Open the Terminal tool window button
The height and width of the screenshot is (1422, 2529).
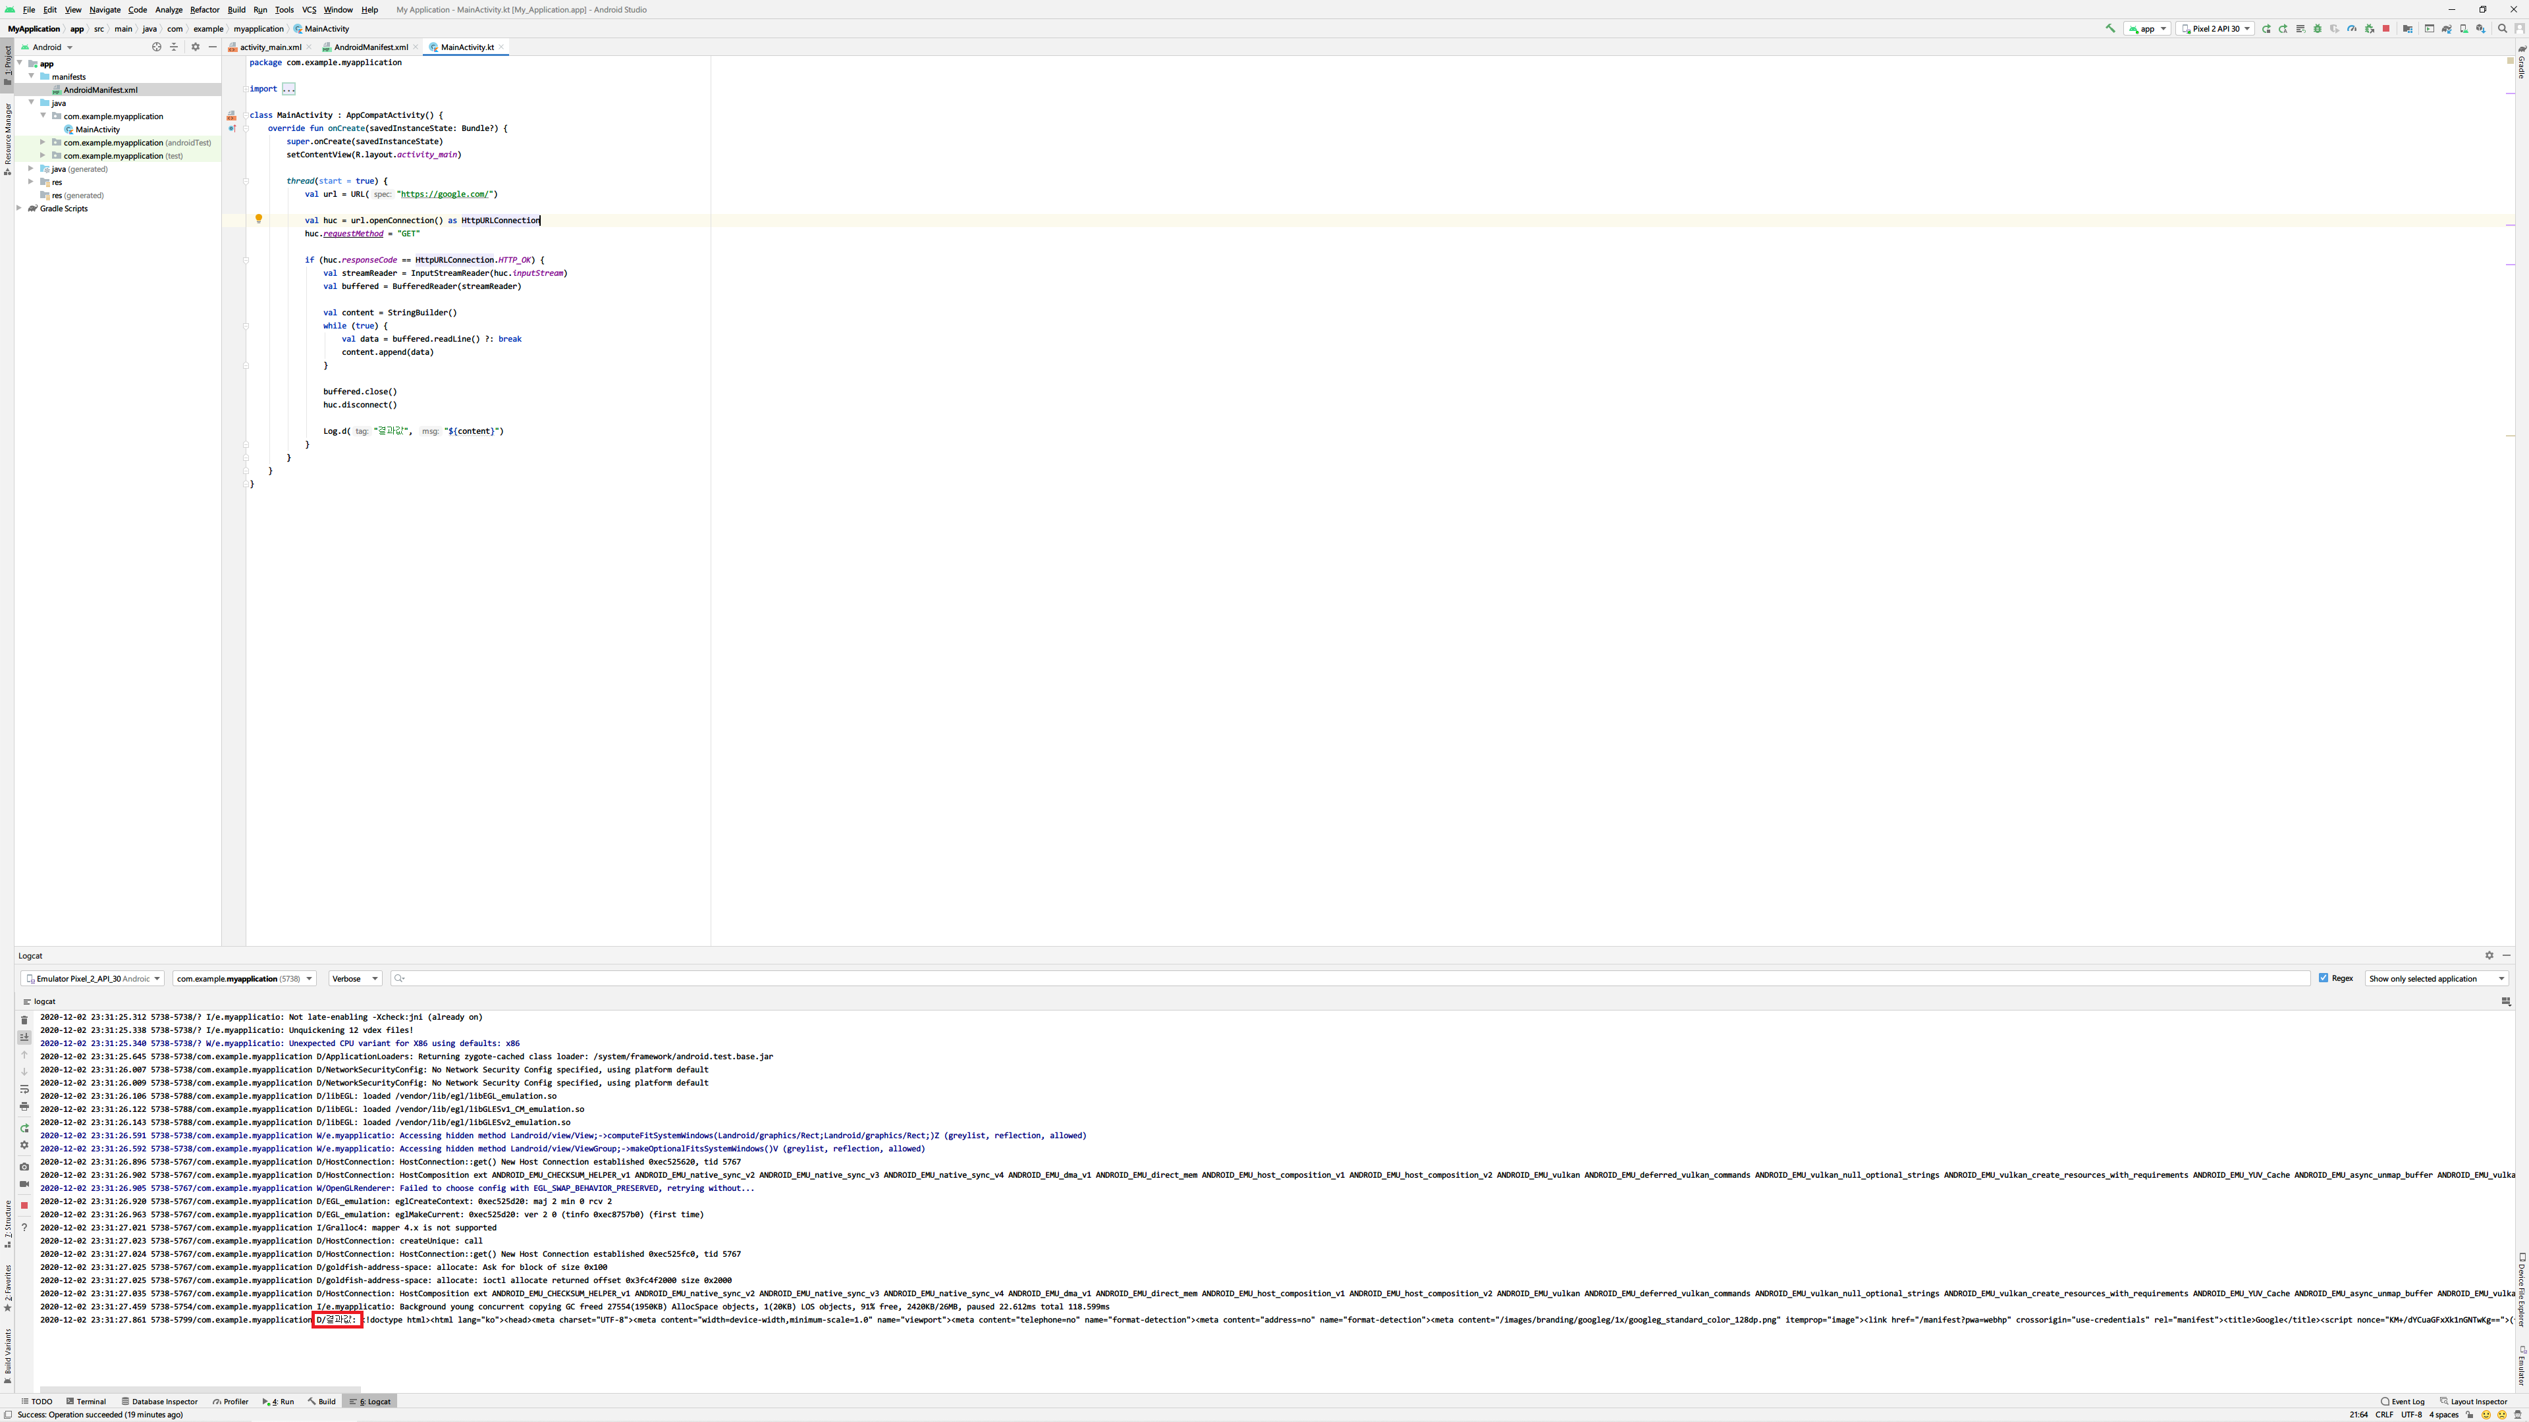coord(86,1402)
